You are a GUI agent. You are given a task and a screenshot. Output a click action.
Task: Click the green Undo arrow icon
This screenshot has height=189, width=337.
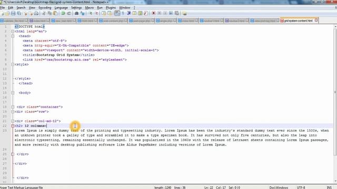tap(63, 14)
